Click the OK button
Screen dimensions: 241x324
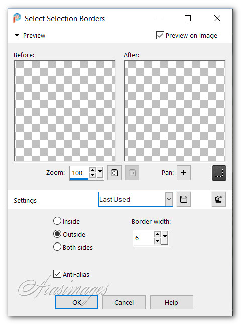click(77, 302)
